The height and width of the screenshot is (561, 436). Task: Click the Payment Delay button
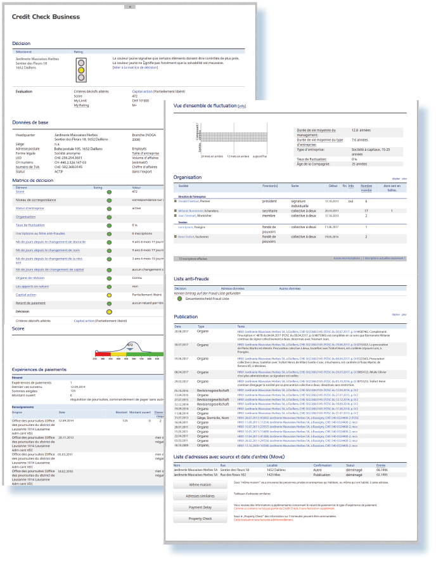point(200,507)
